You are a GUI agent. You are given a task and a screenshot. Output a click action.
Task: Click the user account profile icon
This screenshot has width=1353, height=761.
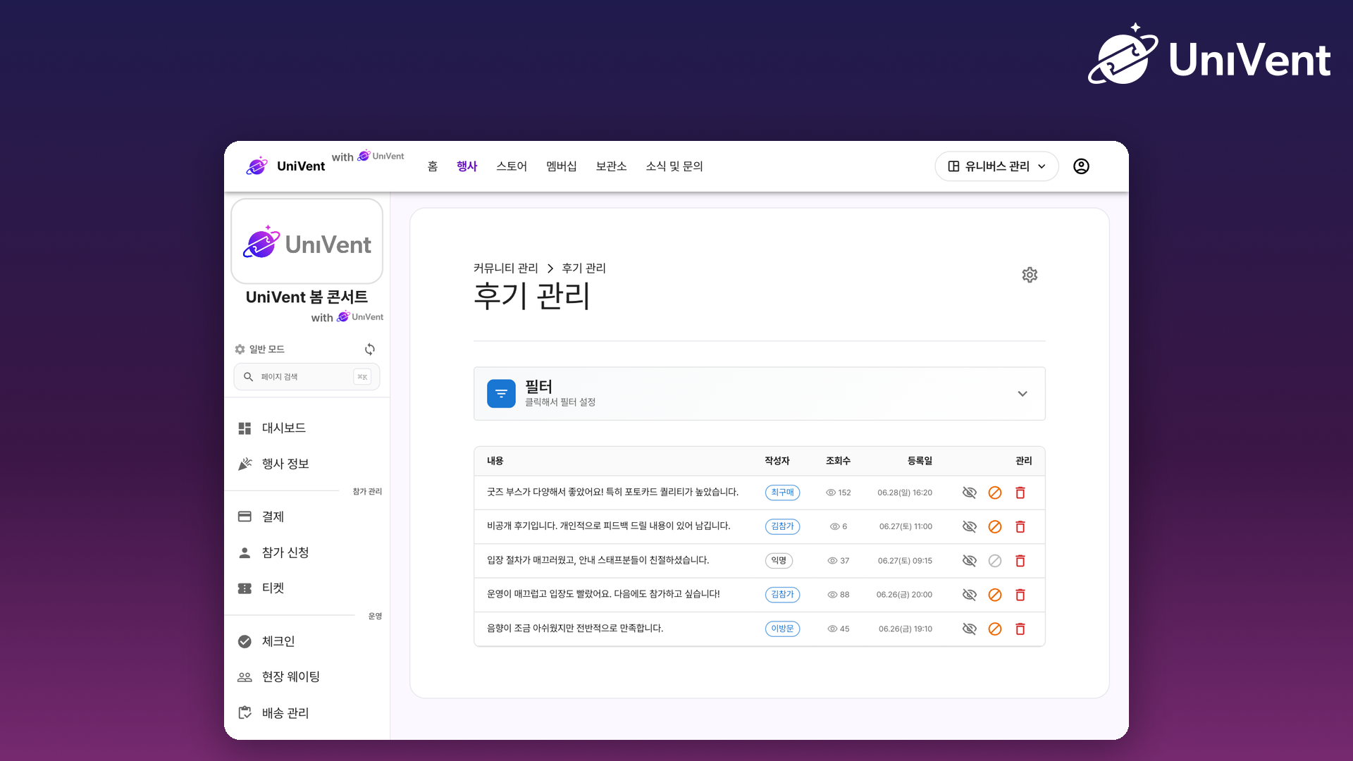pyautogui.click(x=1081, y=166)
